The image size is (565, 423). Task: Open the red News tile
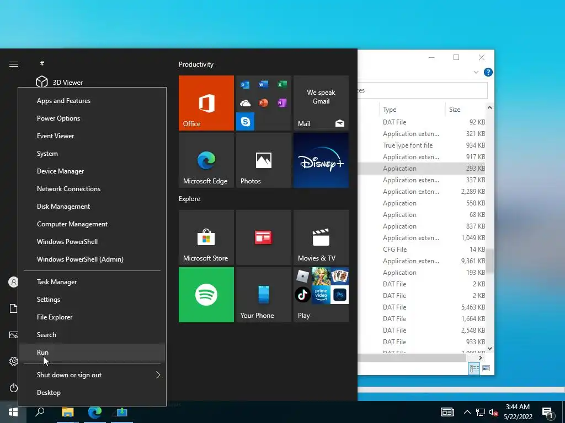tap(264, 237)
